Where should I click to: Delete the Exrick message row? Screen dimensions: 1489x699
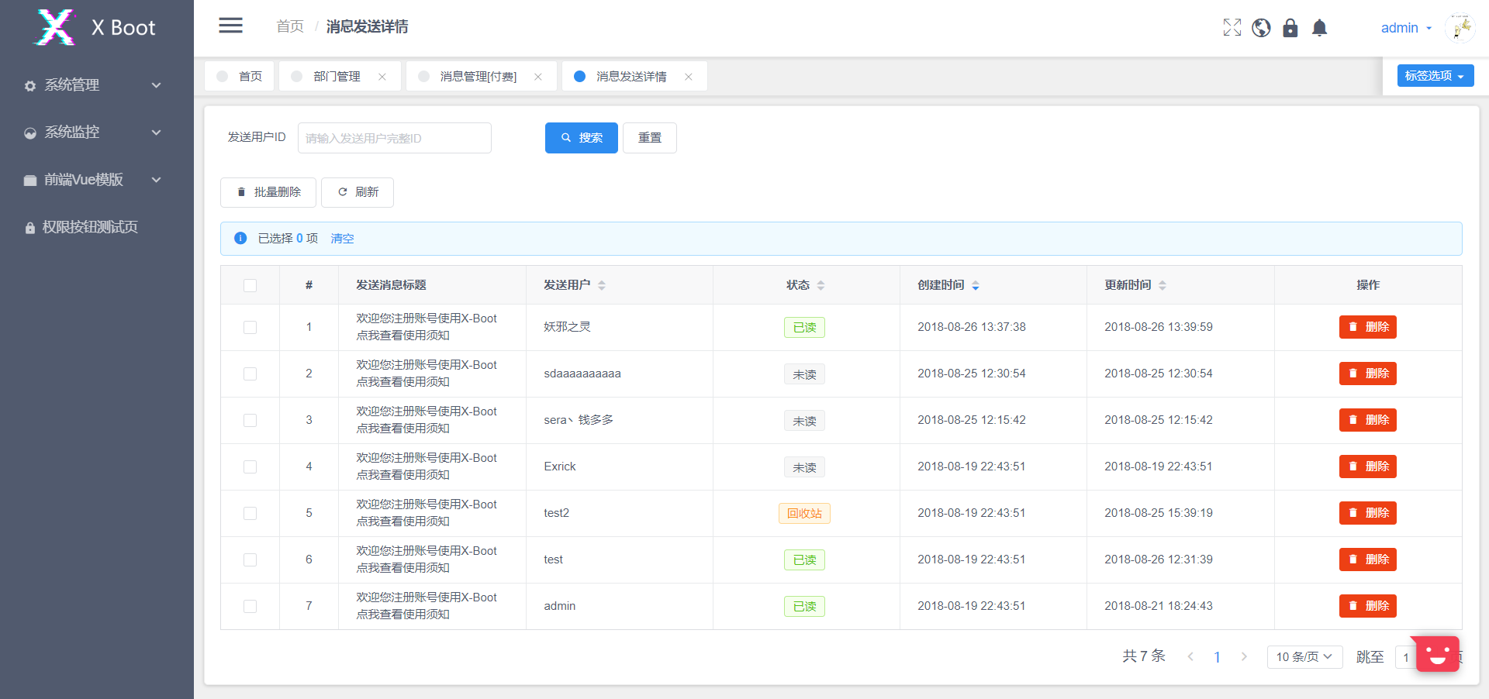point(1368,467)
